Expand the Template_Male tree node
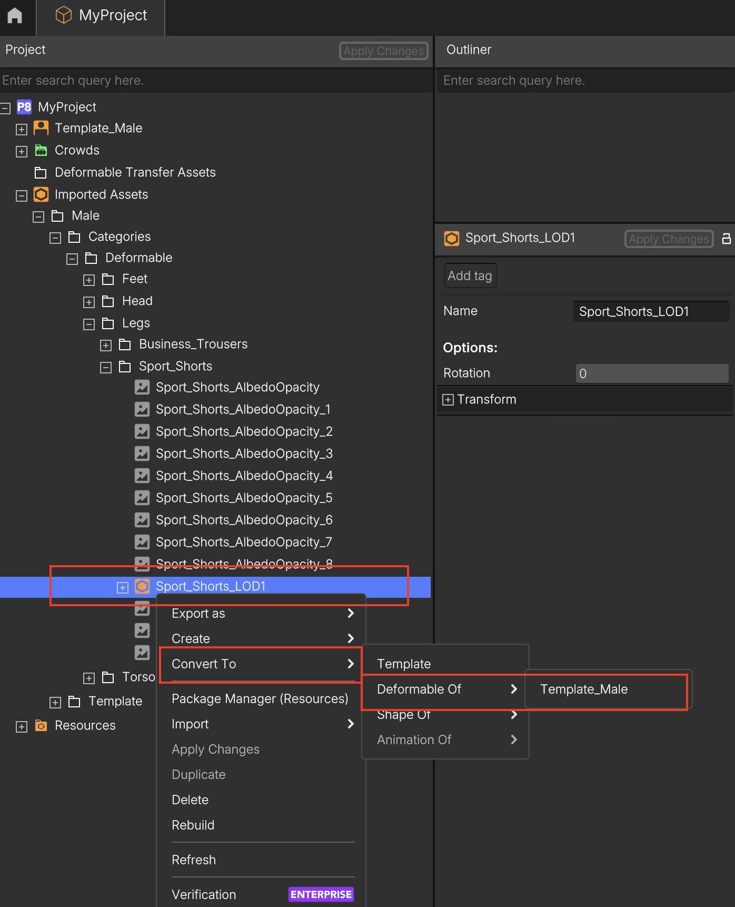 (22, 130)
